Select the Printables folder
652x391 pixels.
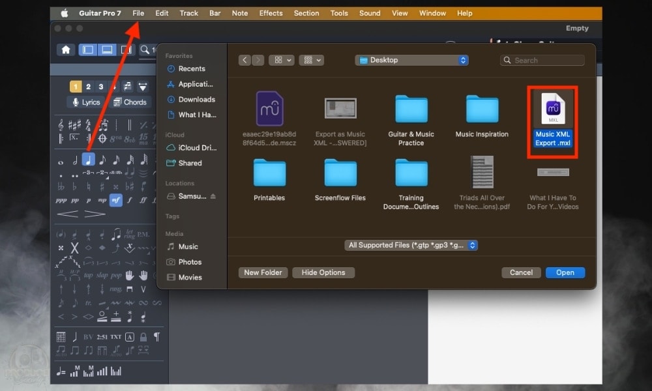pyautogui.click(x=269, y=180)
